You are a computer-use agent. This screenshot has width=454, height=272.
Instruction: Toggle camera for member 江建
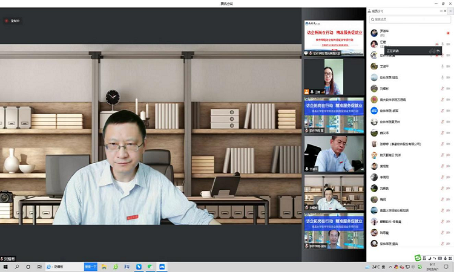pos(448,44)
